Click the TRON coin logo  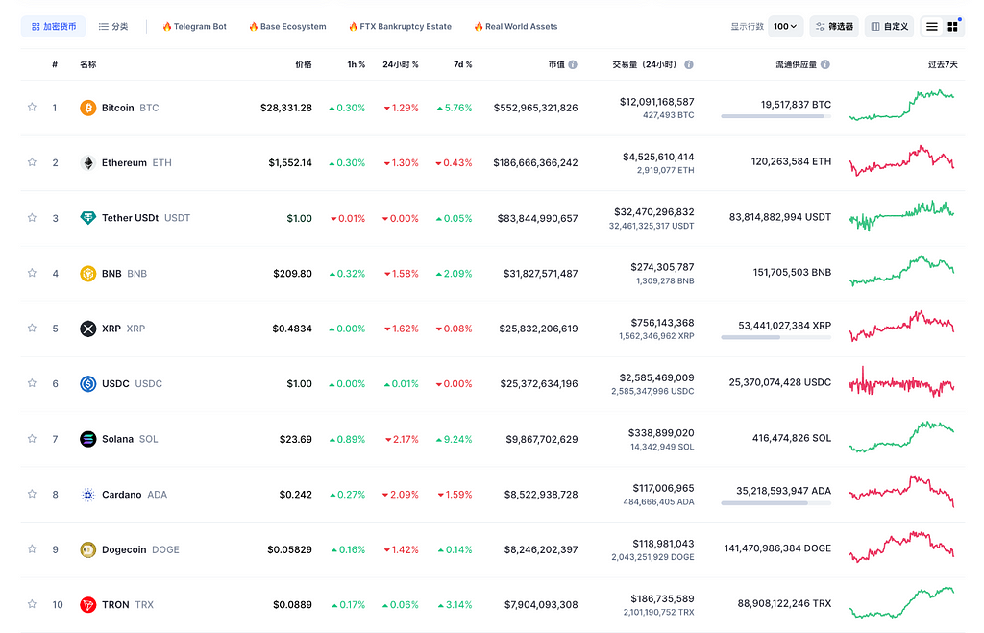pos(87,605)
